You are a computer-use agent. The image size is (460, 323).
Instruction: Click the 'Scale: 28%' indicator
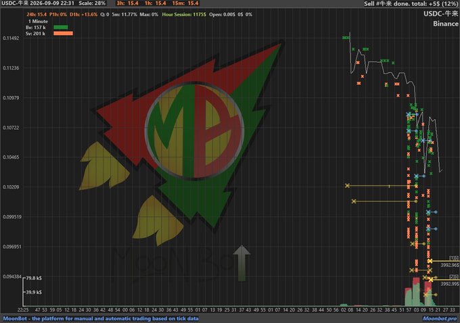tap(92, 3)
